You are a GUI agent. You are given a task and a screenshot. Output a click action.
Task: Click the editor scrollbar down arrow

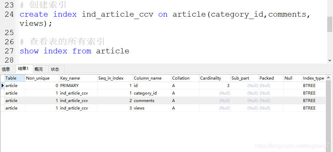(x=330, y=61)
